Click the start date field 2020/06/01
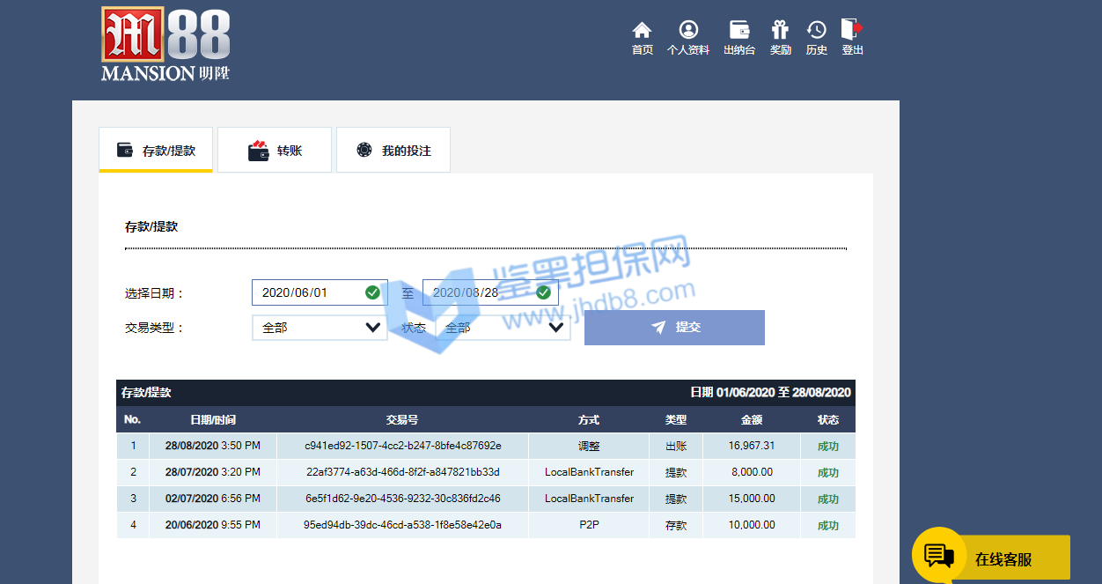 click(x=308, y=292)
